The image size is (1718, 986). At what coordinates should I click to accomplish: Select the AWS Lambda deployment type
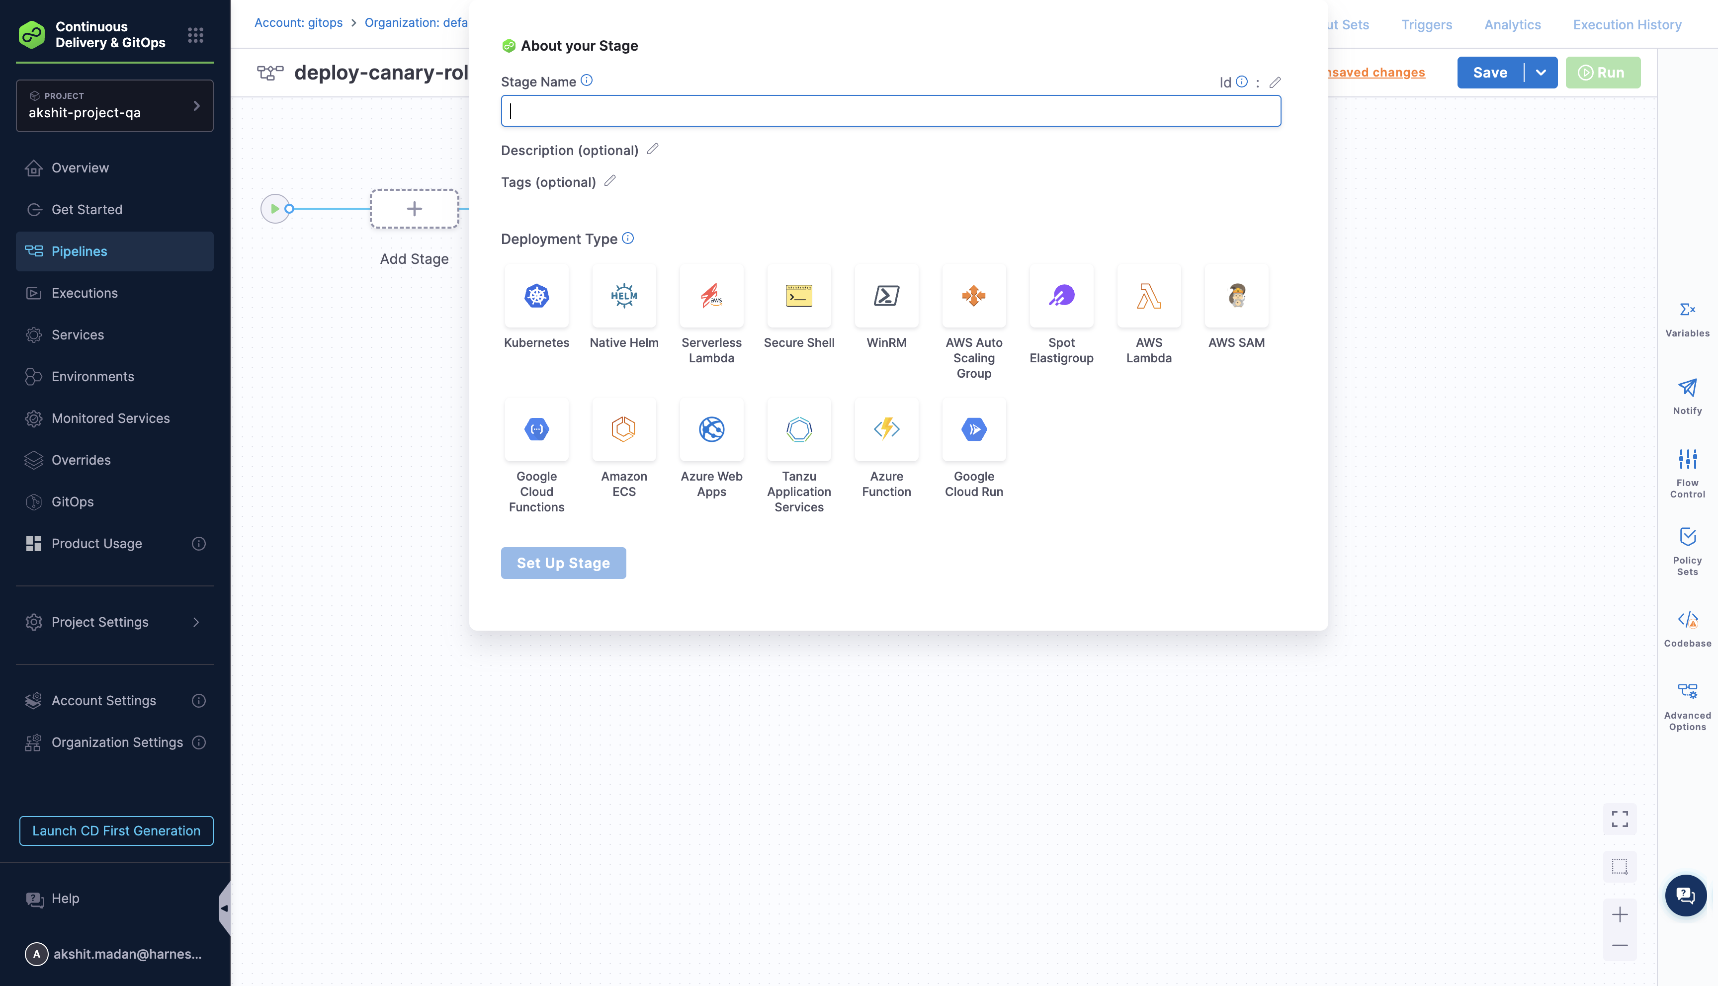click(1148, 296)
